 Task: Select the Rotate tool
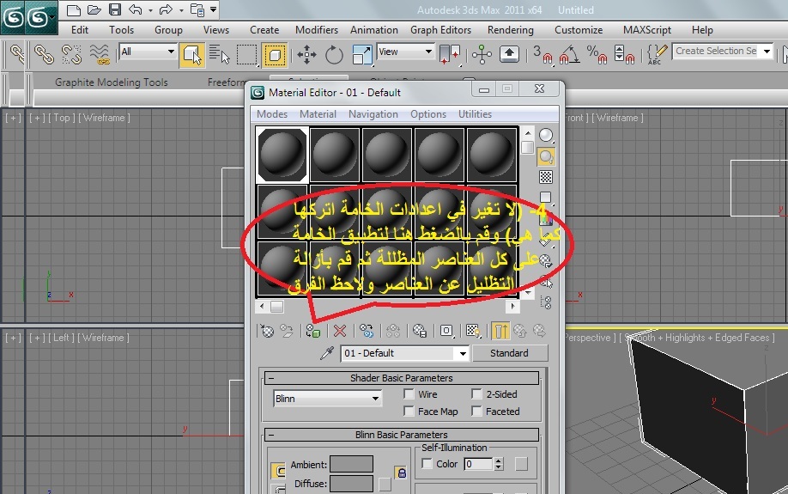[x=334, y=54]
